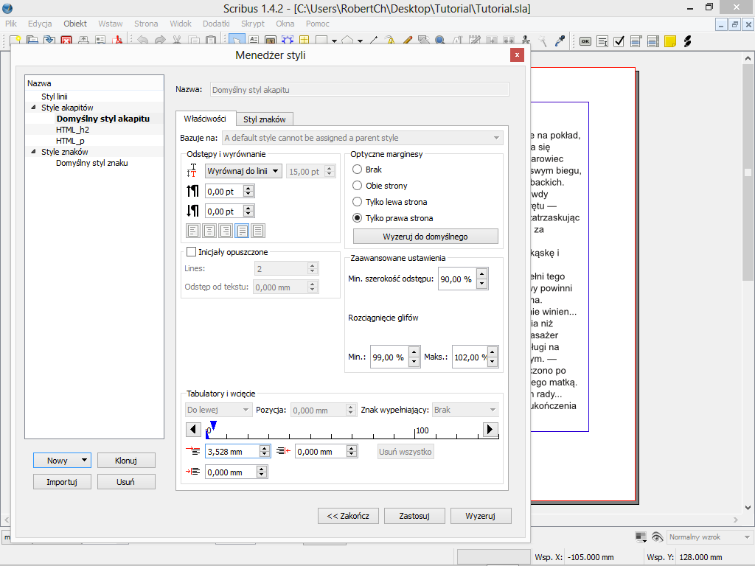
Task: Click the align text left icon
Action: coord(192,231)
